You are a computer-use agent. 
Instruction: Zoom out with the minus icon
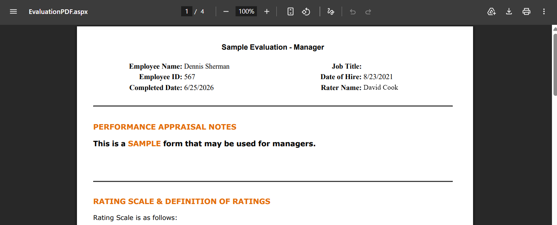226,12
